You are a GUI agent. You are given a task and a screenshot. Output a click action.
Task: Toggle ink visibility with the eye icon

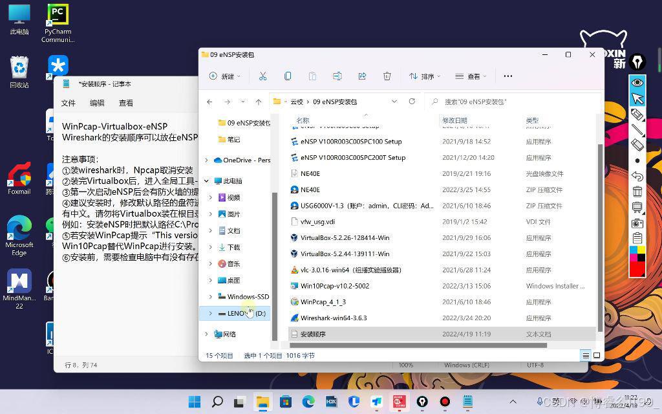(637, 82)
